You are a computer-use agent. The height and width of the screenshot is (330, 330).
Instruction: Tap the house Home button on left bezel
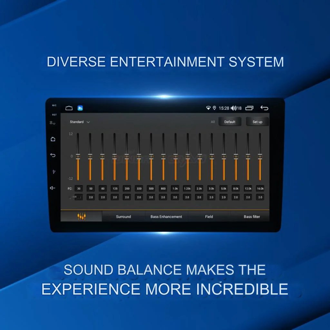tap(53, 139)
